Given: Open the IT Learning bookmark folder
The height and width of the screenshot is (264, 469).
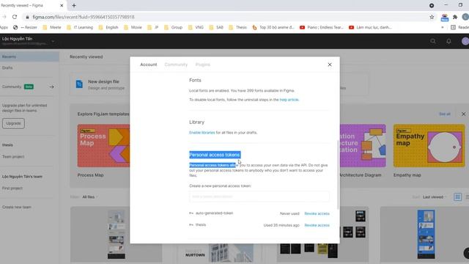Looking at the screenshot, I should tap(80, 27).
